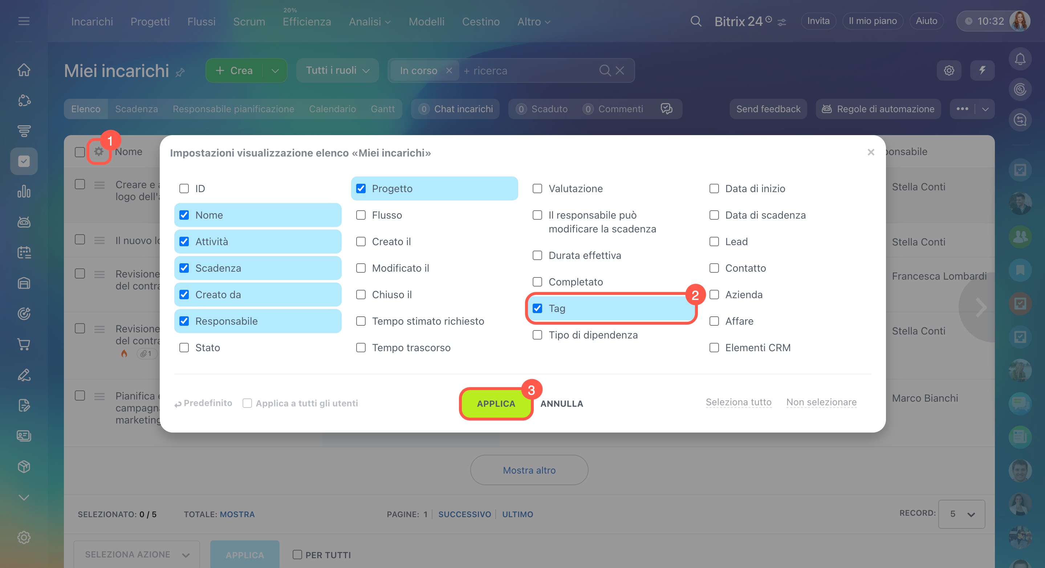1045x568 pixels.
Task: Click the green APPLICA button
Action: point(496,404)
